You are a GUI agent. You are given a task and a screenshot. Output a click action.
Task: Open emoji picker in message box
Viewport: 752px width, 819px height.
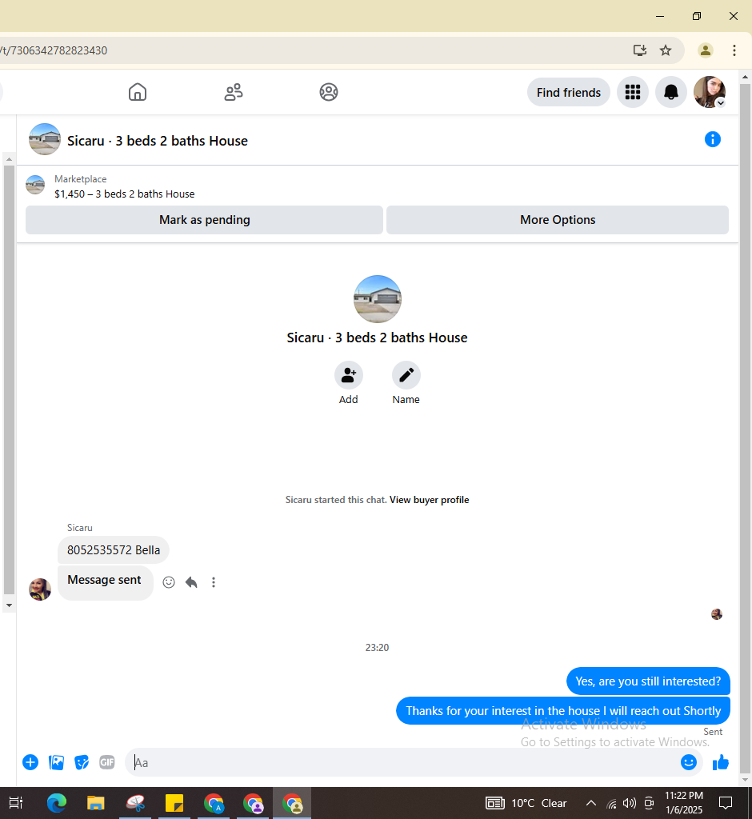coord(688,762)
